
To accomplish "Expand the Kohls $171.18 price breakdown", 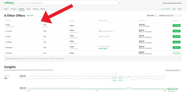I will 145,36.
